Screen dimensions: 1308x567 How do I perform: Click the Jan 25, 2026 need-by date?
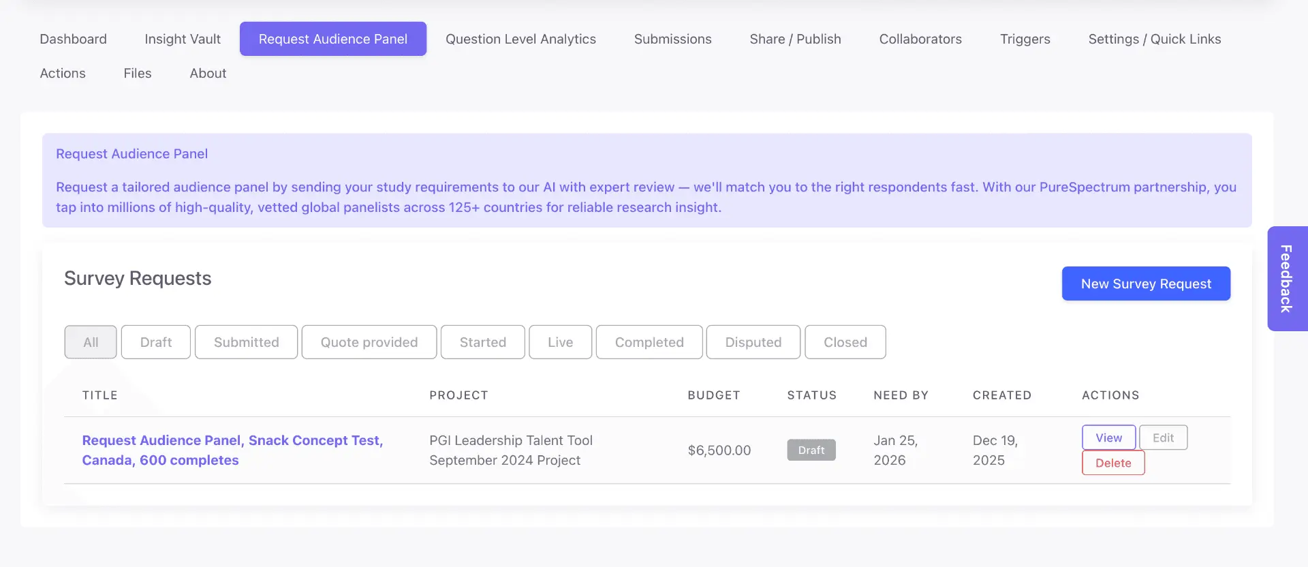(x=896, y=450)
